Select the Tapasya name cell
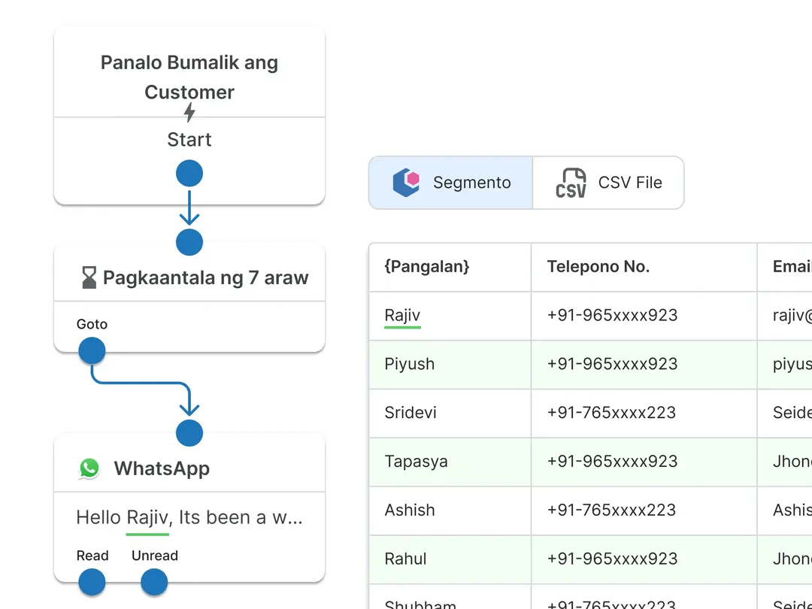 pyautogui.click(x=416, y=462)
